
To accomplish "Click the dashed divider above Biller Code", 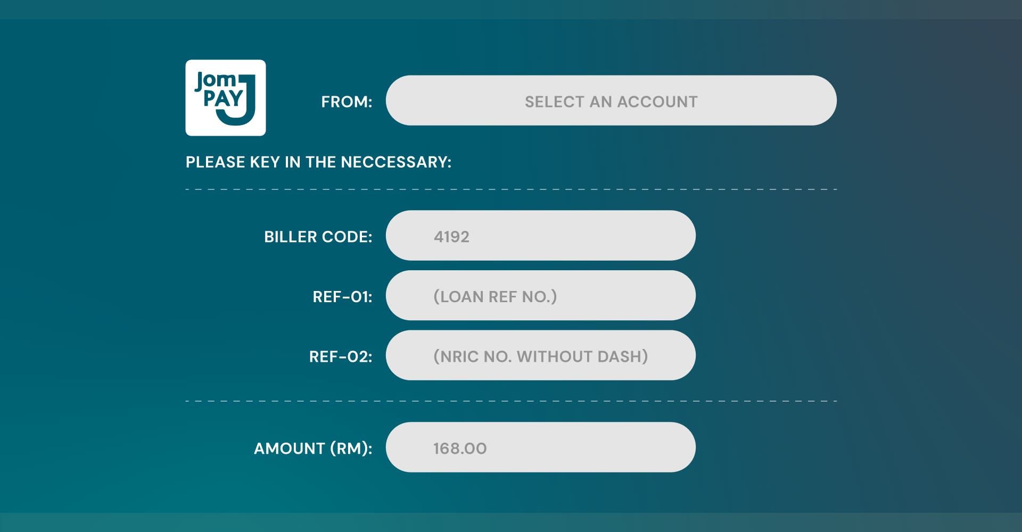I will pos(511,189).
